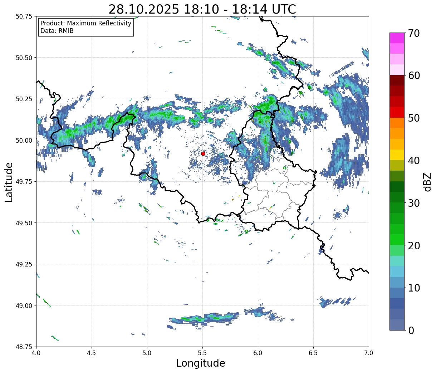The image size is (436, 372).
Task: Click the longitude tick label 4.0
Action: click(x=36, y=353)
